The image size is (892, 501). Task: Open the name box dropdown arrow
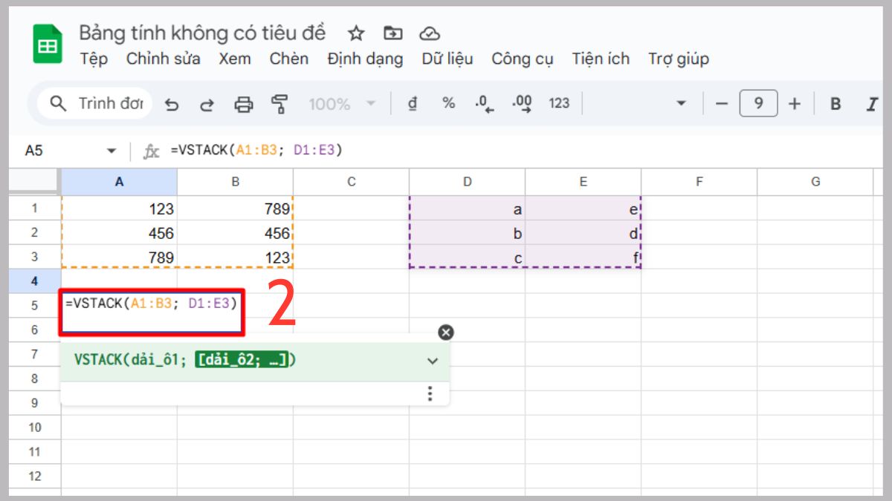pos(111,149)
